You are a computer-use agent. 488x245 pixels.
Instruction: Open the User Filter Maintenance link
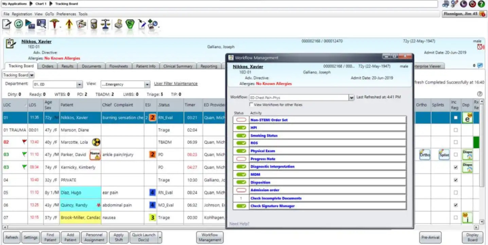tap(176, 84)
